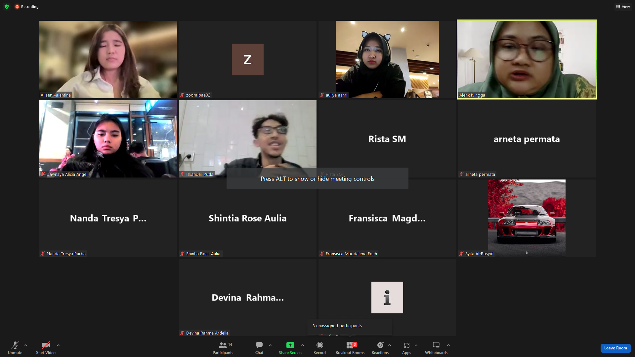Click the muted mic icon by arneta permata

click(461, 174)
